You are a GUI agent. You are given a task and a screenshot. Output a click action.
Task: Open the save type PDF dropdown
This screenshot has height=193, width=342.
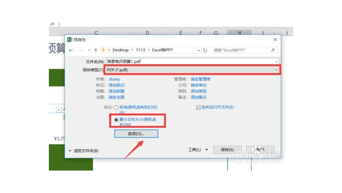192,70
